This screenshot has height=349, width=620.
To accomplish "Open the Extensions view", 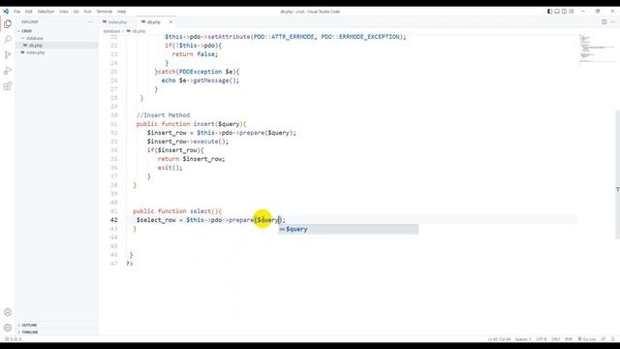I will 8,86.
